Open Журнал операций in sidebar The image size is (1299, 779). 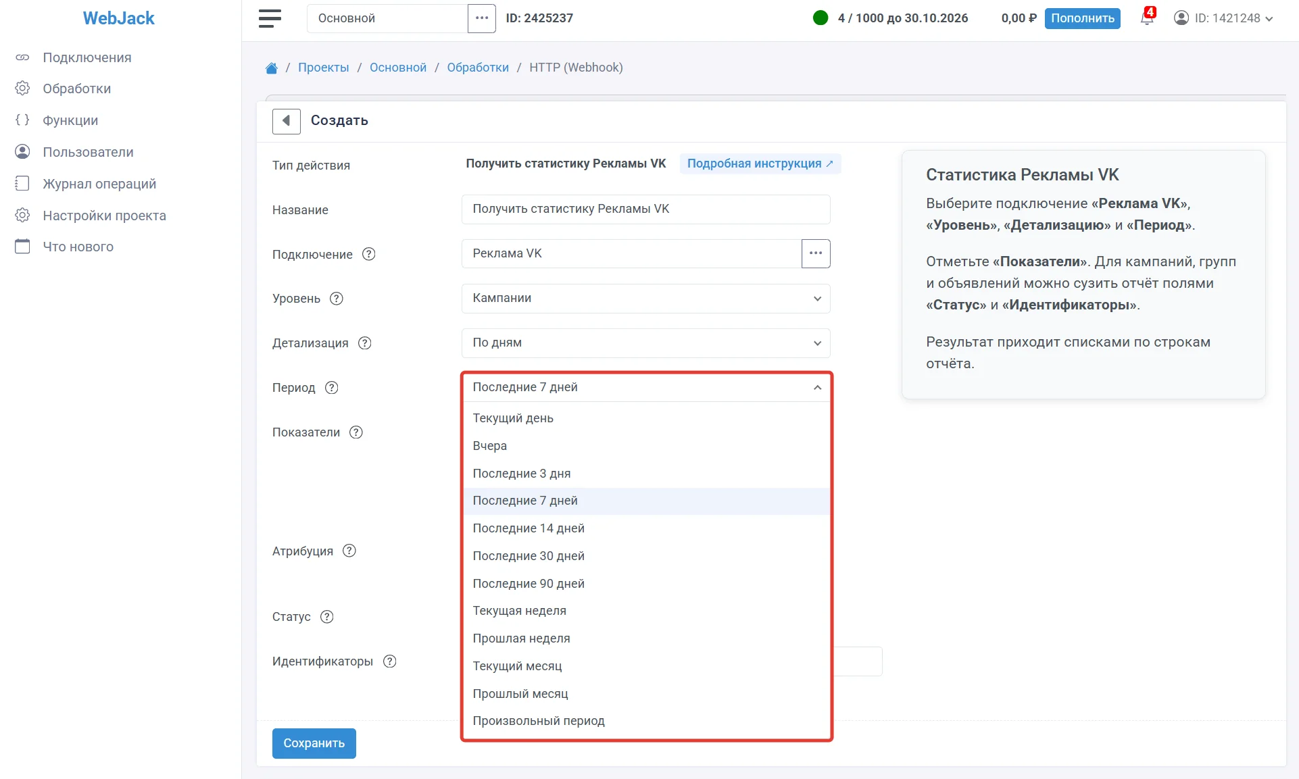99,184
